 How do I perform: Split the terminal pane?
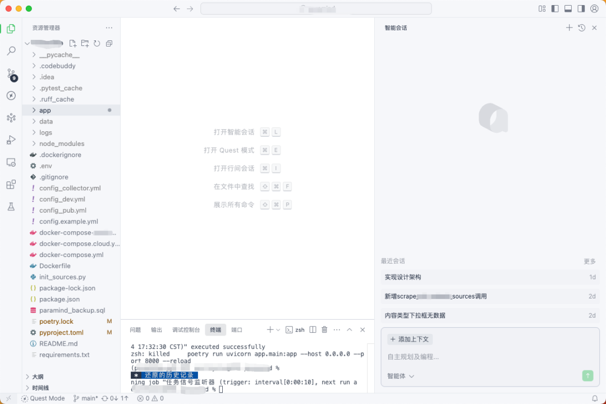[x=313, y=329]
